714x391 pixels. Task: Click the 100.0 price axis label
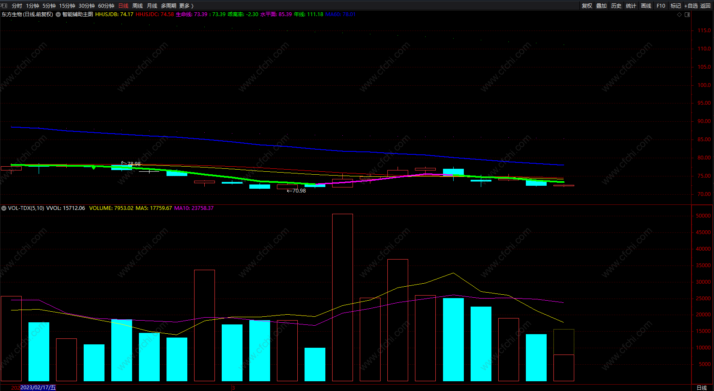(704, 85)
